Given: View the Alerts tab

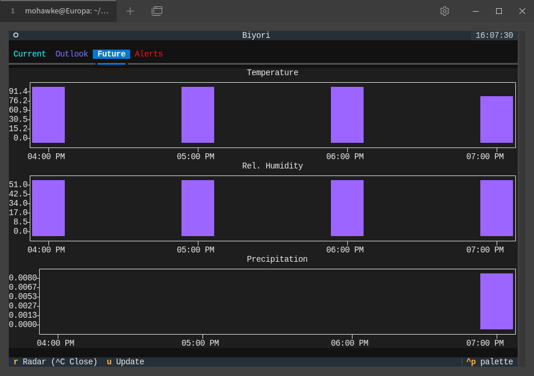Looking at the screenshot, I should [149, 54].
